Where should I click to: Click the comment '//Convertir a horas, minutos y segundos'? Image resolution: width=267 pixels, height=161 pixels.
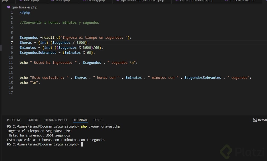[59, 23]
